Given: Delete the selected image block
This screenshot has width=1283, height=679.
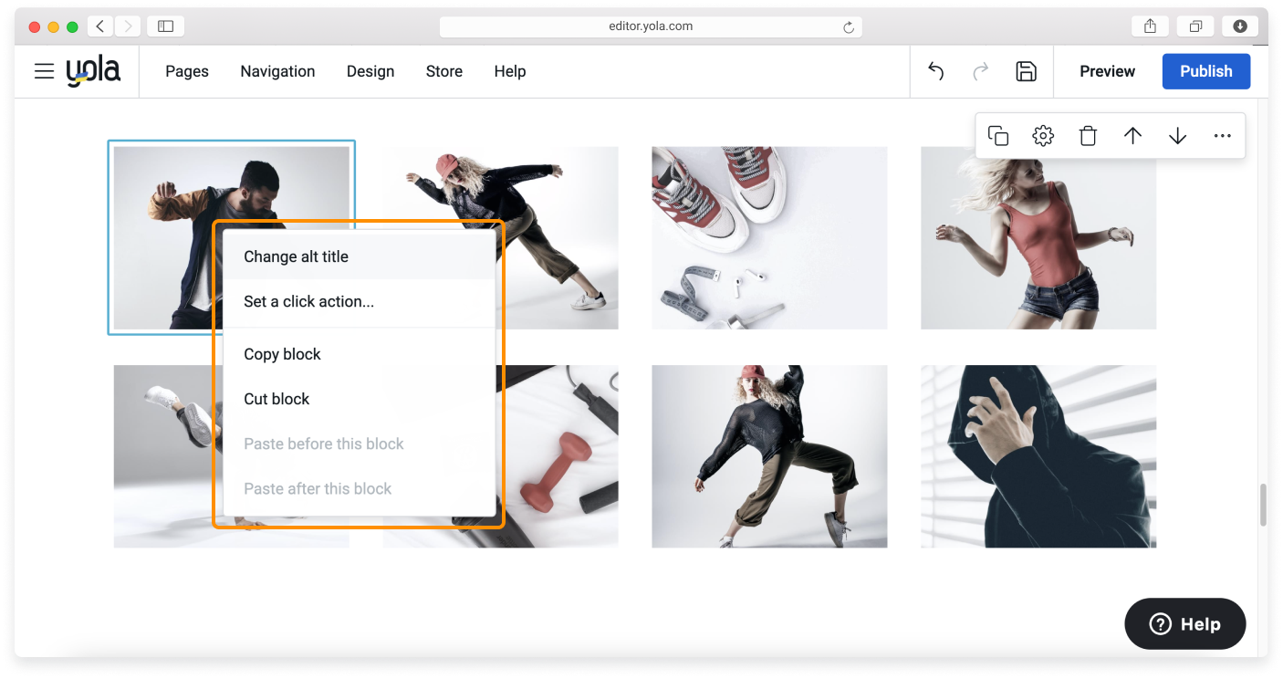Looking at the screenshot, I should coord(1087,135).
